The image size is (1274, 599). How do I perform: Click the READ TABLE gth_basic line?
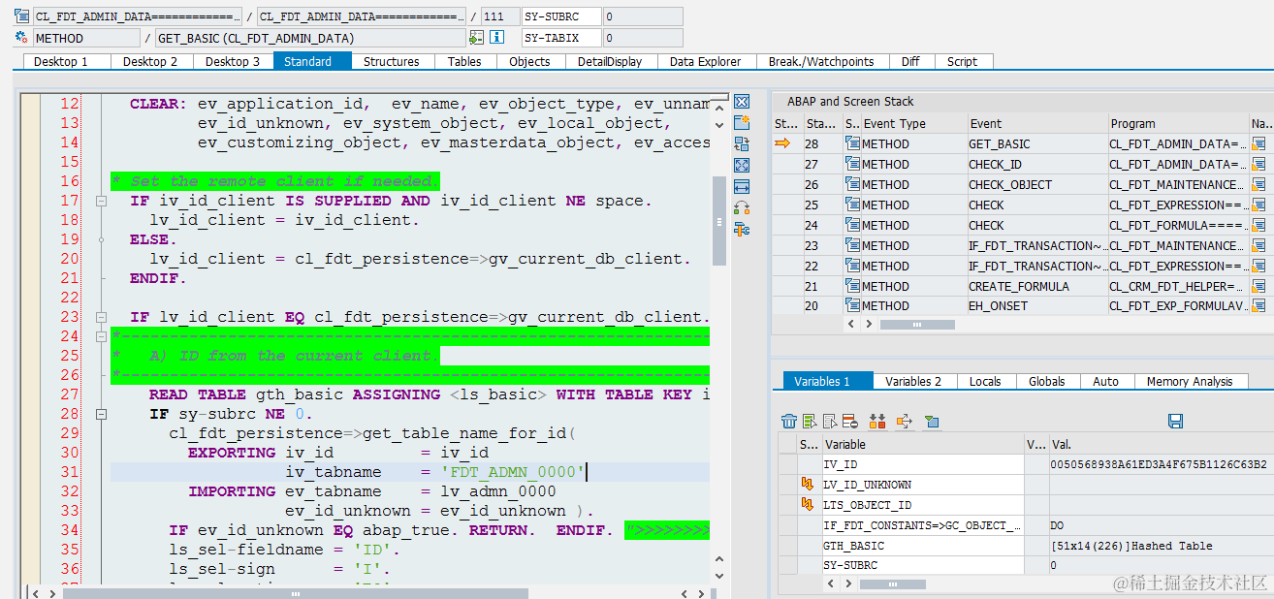tap(430, 394)
